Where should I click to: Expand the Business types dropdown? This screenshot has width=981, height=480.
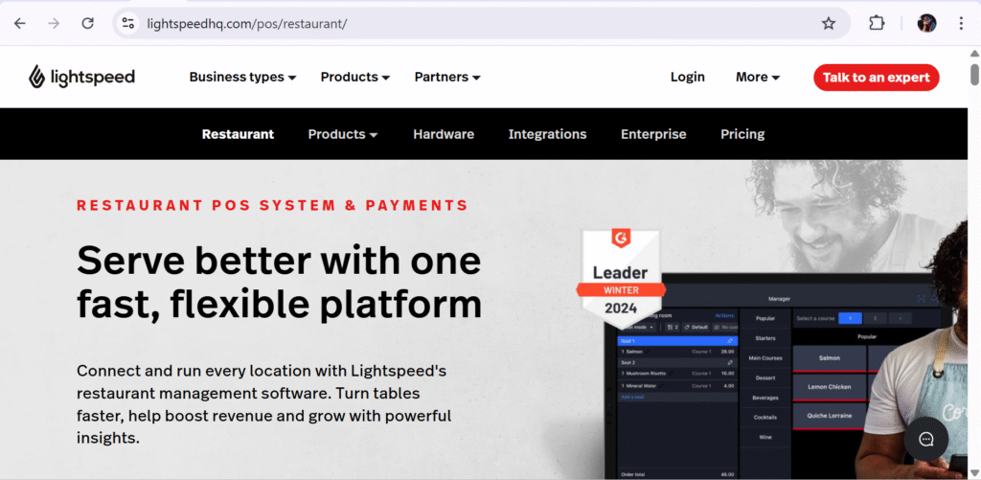pyautogui.click(x=242, y=77)
